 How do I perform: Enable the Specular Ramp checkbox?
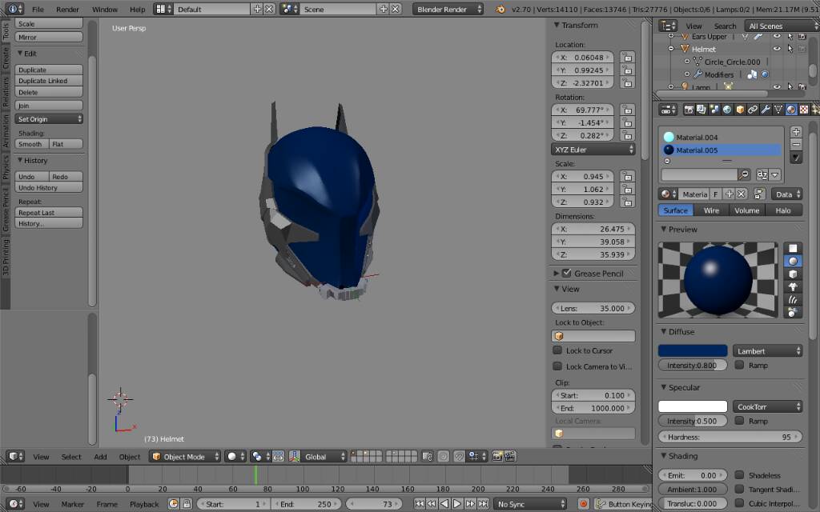739,421
